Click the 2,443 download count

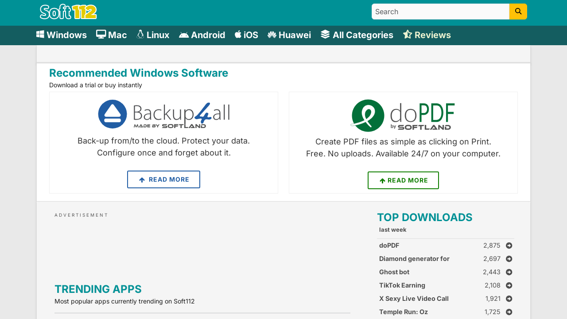492,272
